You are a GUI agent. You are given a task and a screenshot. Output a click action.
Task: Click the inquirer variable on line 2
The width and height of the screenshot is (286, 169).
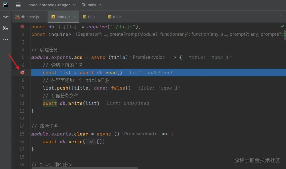click(60, 34)
